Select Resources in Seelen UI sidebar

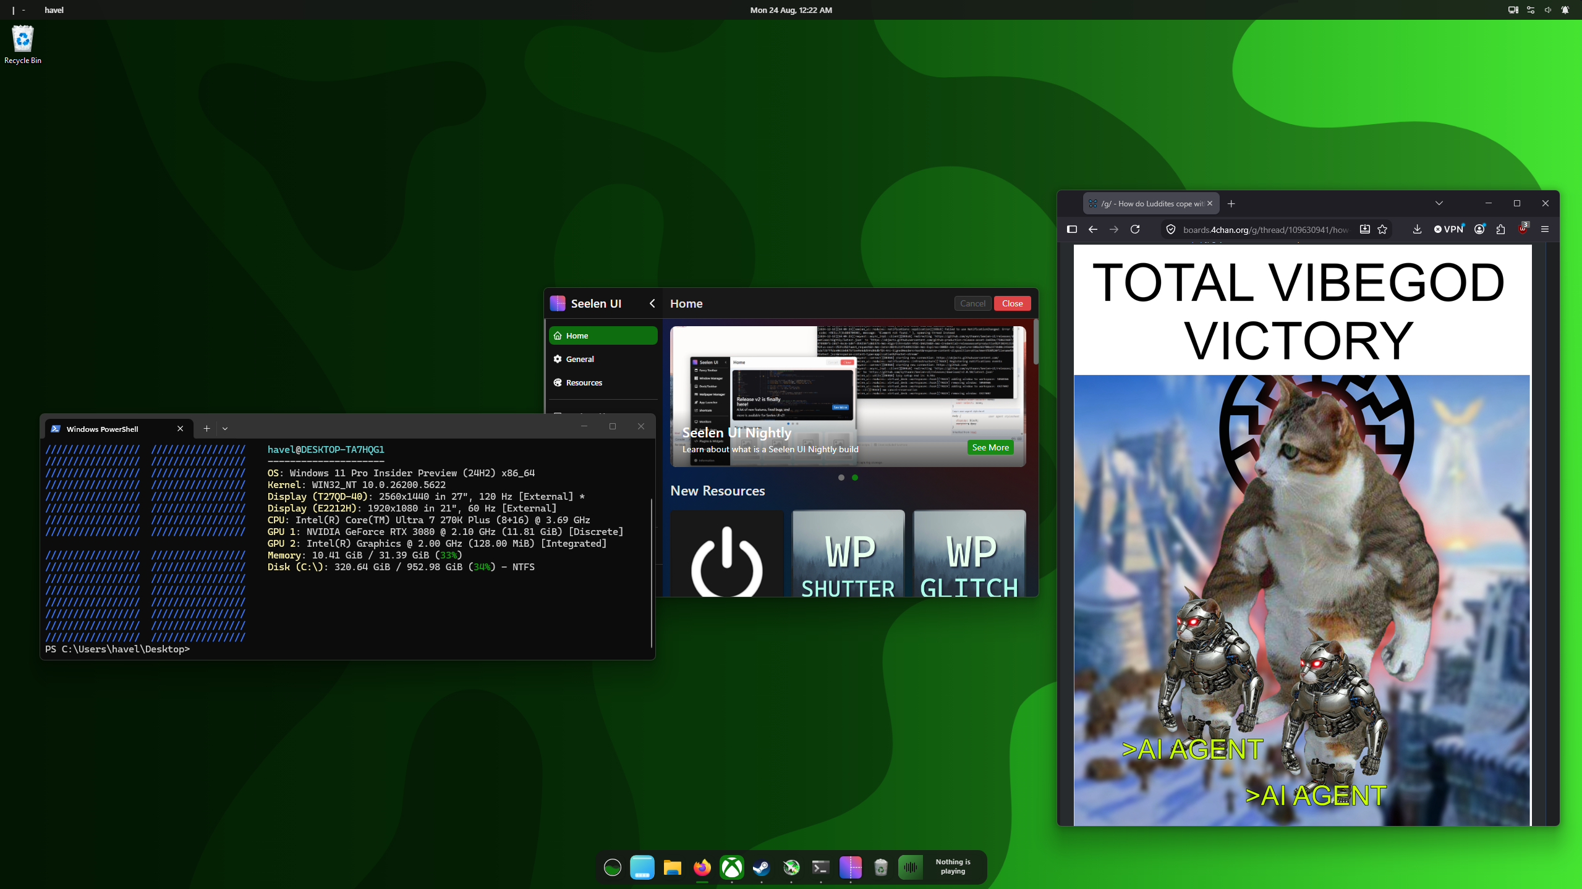click(x=603, y=382)
